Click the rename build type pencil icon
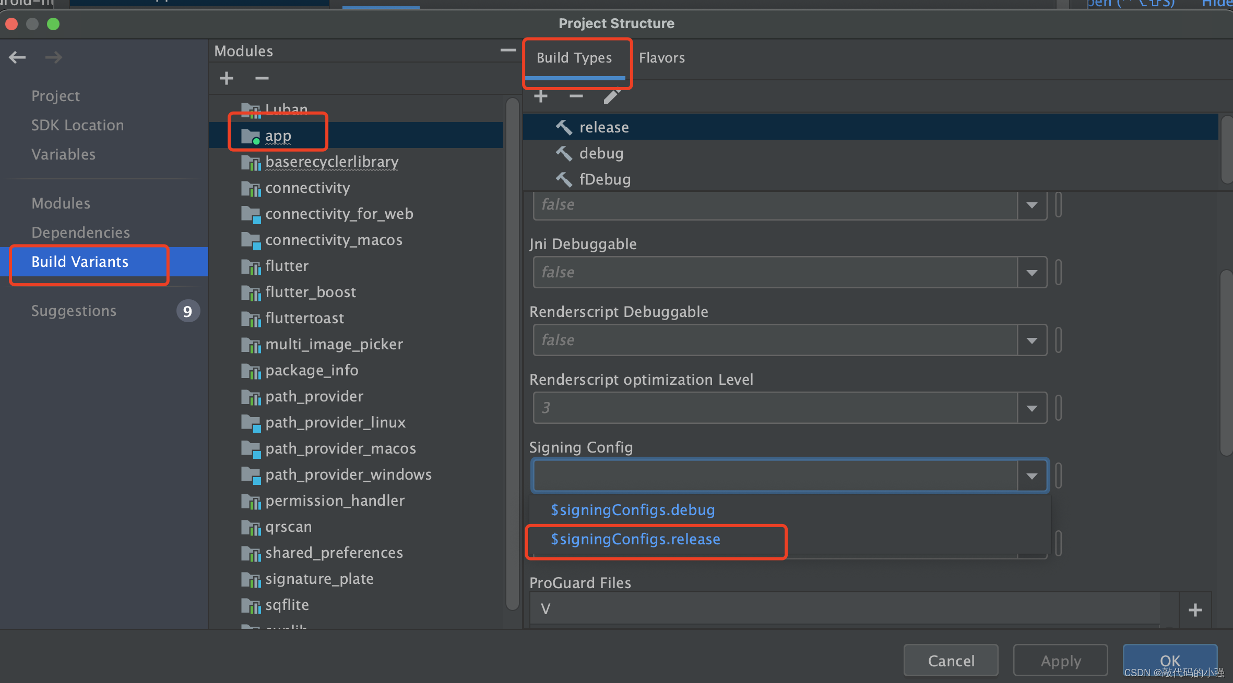 click(x=612, y=96)
